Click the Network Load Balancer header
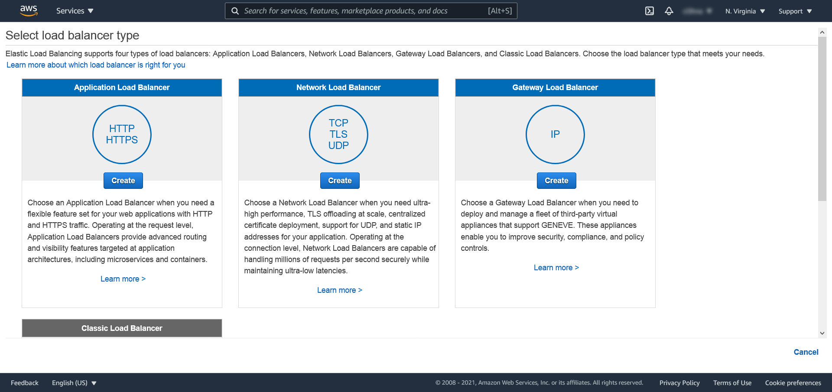This screenshot has width=832, height=392. tap(338, 87)
